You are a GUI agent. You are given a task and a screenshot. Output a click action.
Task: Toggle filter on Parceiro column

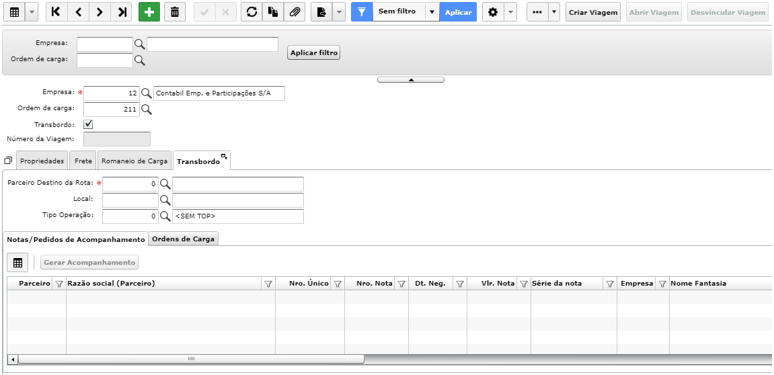pyautogui.click(x=59, y=284)
